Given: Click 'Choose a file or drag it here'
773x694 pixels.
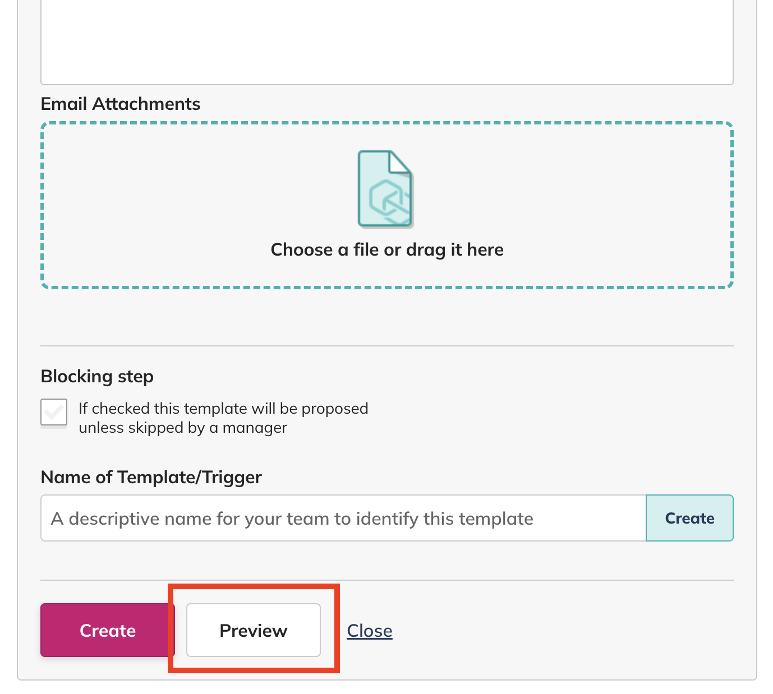Looking at the screenshot, I should [387, 249].
